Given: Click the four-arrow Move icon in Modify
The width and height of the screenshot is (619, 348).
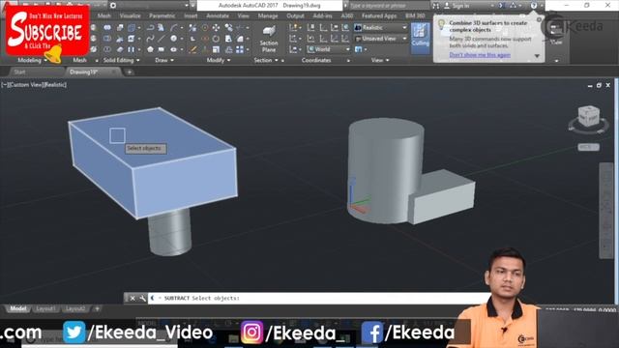Looking at the screenshot, I should [x=216, y=27].
